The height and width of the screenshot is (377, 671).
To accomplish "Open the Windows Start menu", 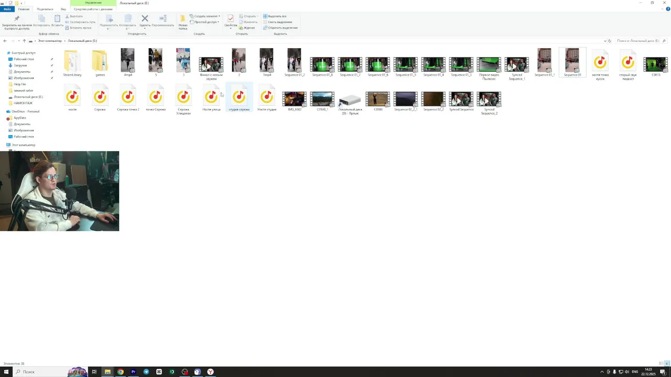I will pos(6,372).
